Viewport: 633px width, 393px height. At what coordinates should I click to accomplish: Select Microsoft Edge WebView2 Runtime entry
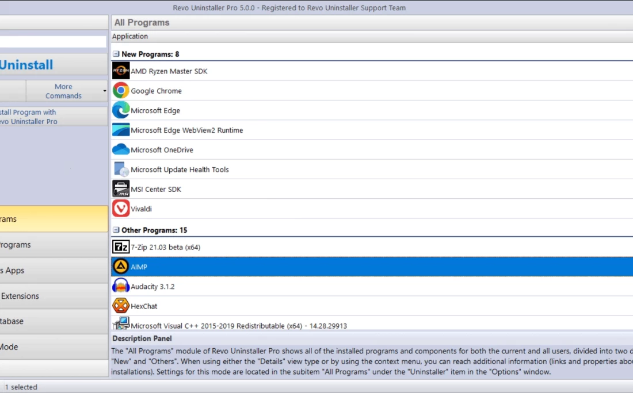click(x=186, y=130)
